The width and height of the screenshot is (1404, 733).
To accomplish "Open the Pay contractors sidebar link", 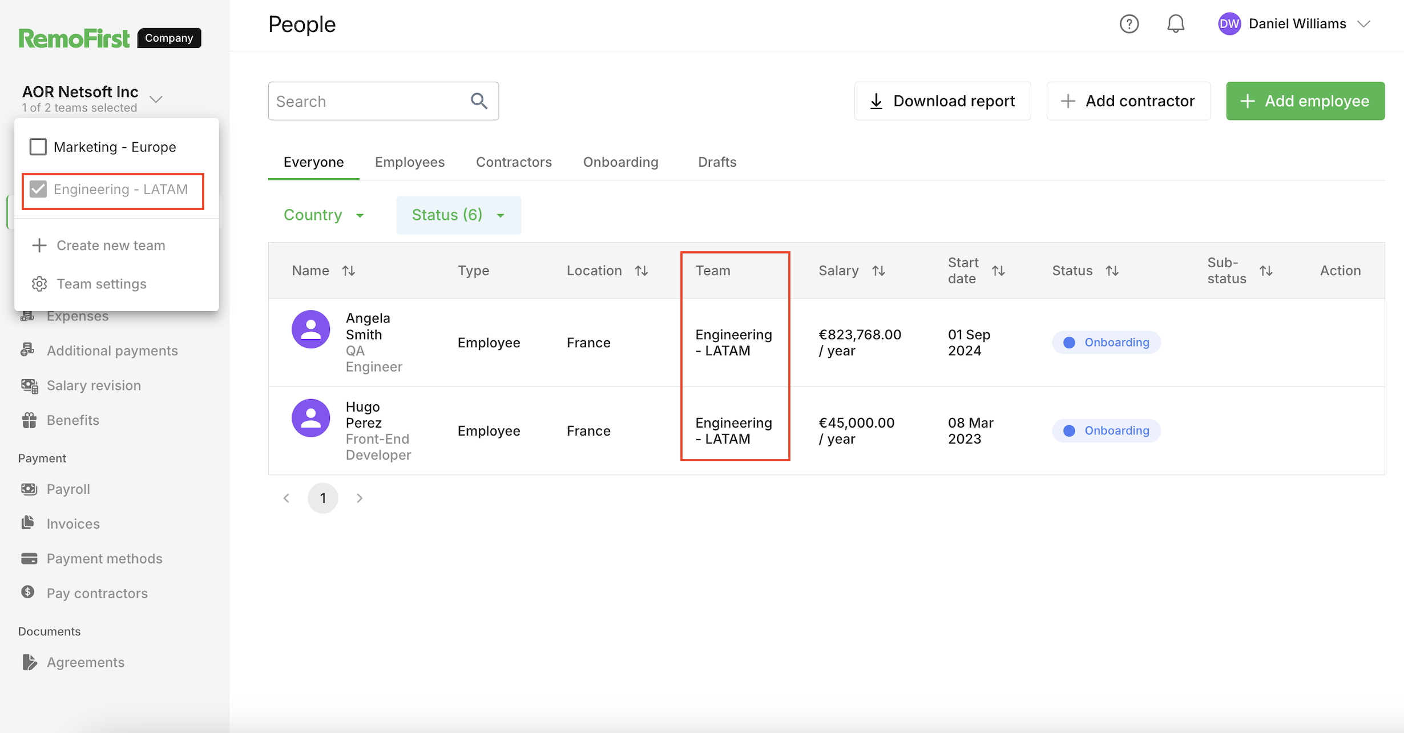I will tap(97, 593).
